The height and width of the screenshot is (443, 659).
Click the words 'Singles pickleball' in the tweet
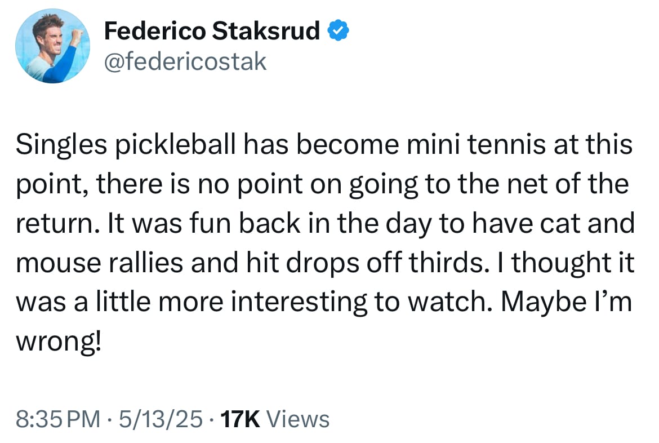(122, 146)
